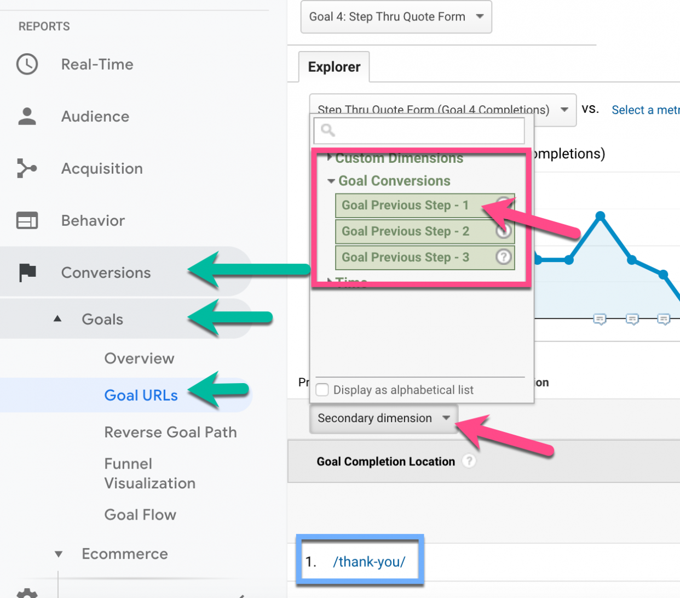
Task: Click the Acquisition branching icon
Action: pyautogui.click(x=27, y=168)
